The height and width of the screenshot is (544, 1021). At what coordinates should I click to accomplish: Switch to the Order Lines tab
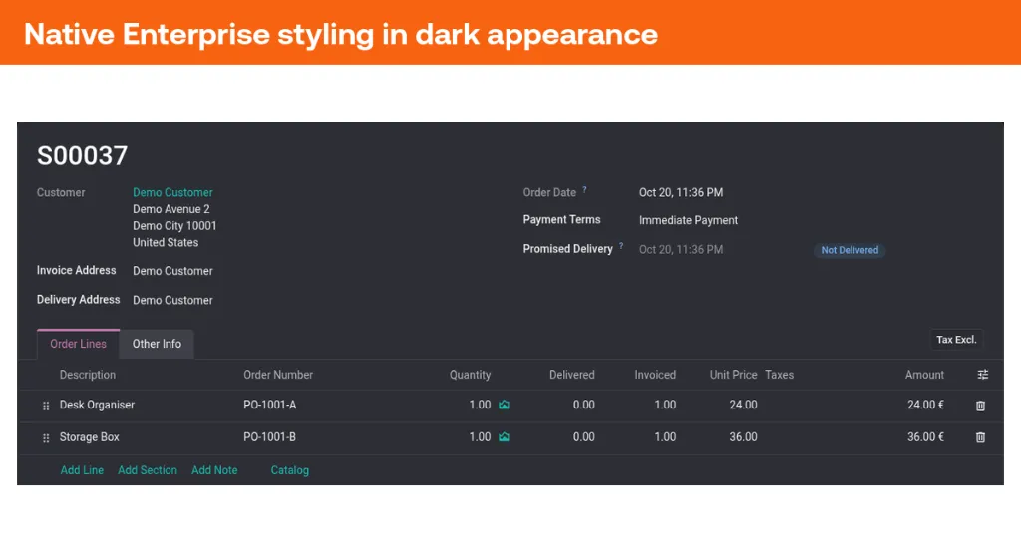tap(78, 344)
